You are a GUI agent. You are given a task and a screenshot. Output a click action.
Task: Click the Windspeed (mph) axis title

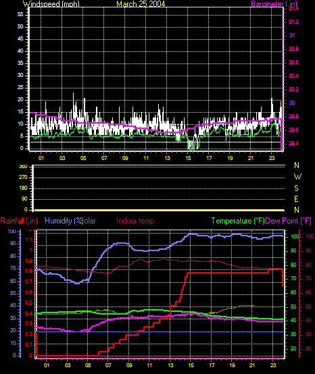click(x=51, y=4)
